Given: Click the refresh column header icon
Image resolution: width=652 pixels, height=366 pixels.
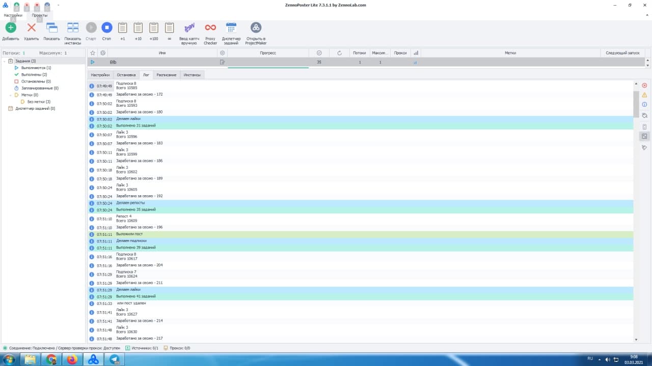Looking at the screenshot, I should 339,53.
